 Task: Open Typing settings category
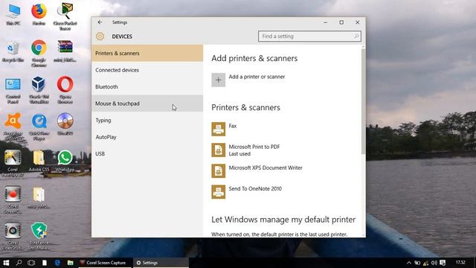click(147, 120)
